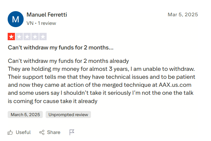Click the '1 review' count text

click(47, 23)
